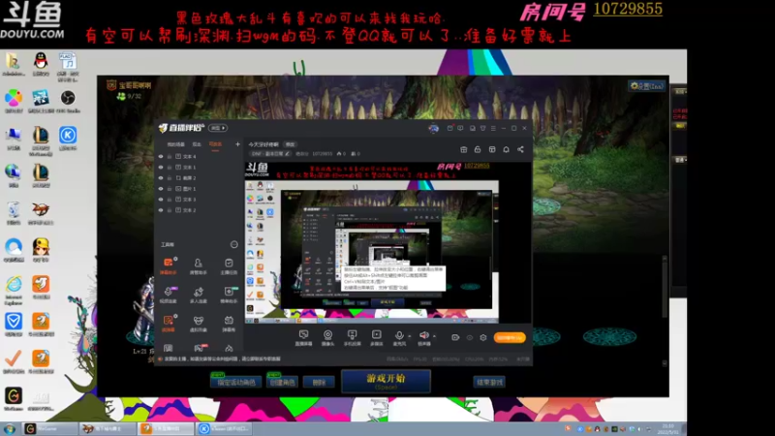Open OBS Studio desktop icon
This screenshot has width=775, height=436.
point(68,102)
